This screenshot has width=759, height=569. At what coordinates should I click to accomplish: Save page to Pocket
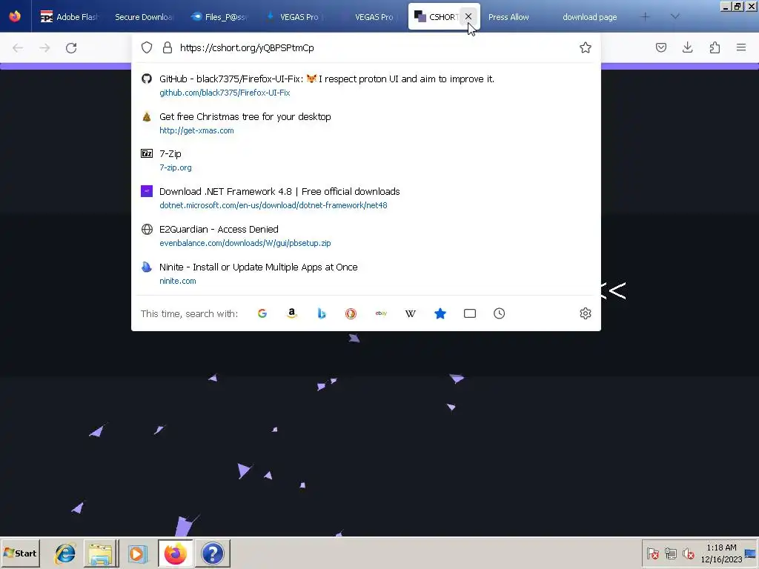[x=660, y=47]
